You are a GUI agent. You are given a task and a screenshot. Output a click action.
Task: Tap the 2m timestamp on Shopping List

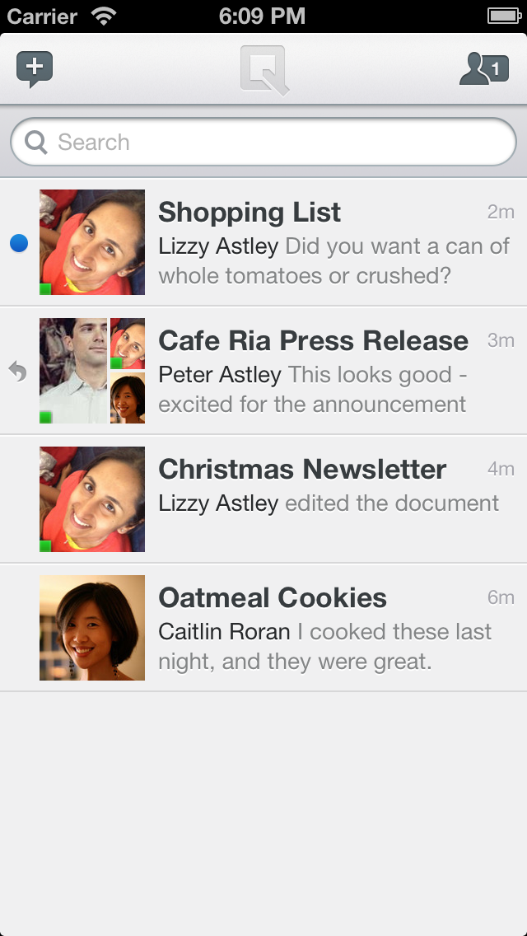500,213
